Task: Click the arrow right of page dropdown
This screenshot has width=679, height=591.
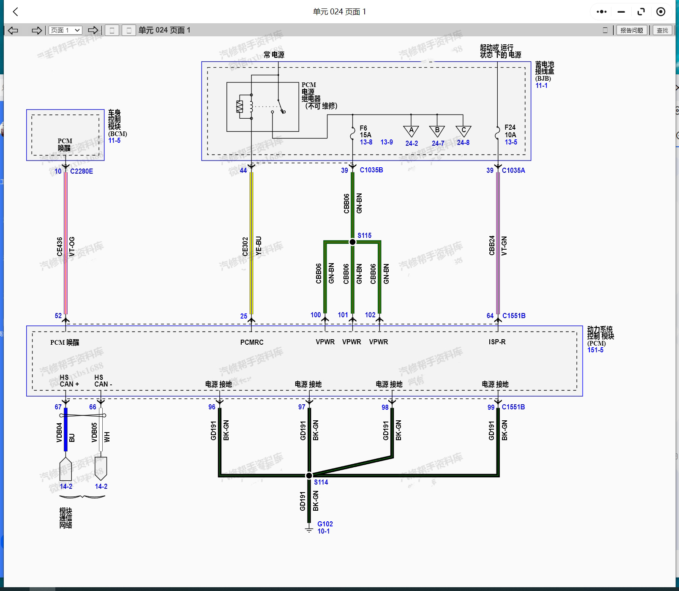Action: click(93, 30)
